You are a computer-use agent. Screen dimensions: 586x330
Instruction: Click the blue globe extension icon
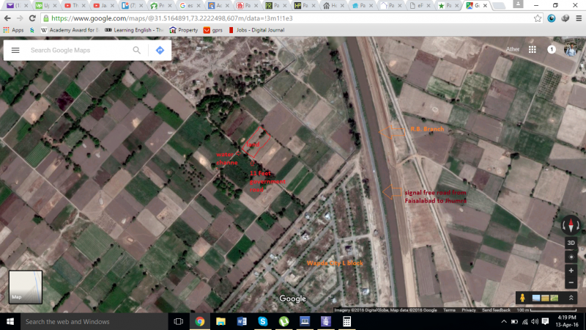[x=552, y=18]
